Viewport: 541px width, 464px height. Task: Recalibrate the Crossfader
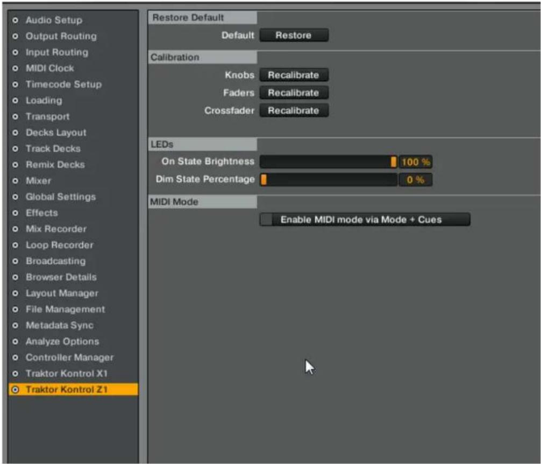pyautogui.click(x=294, y=110)
